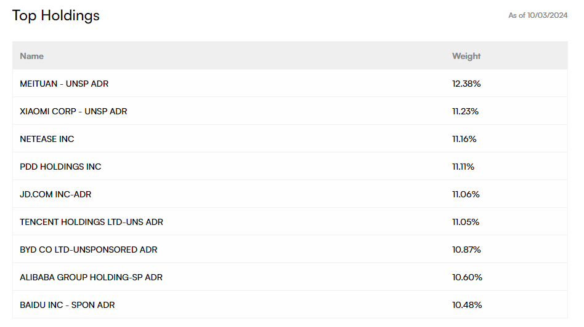Select the 10.87% weight for BYD
The height and width of the screenshot is (327, 584).
466,250
